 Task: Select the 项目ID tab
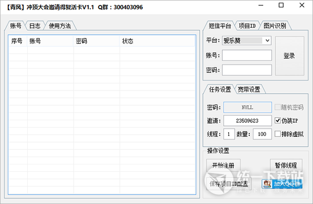pos(247,26)
